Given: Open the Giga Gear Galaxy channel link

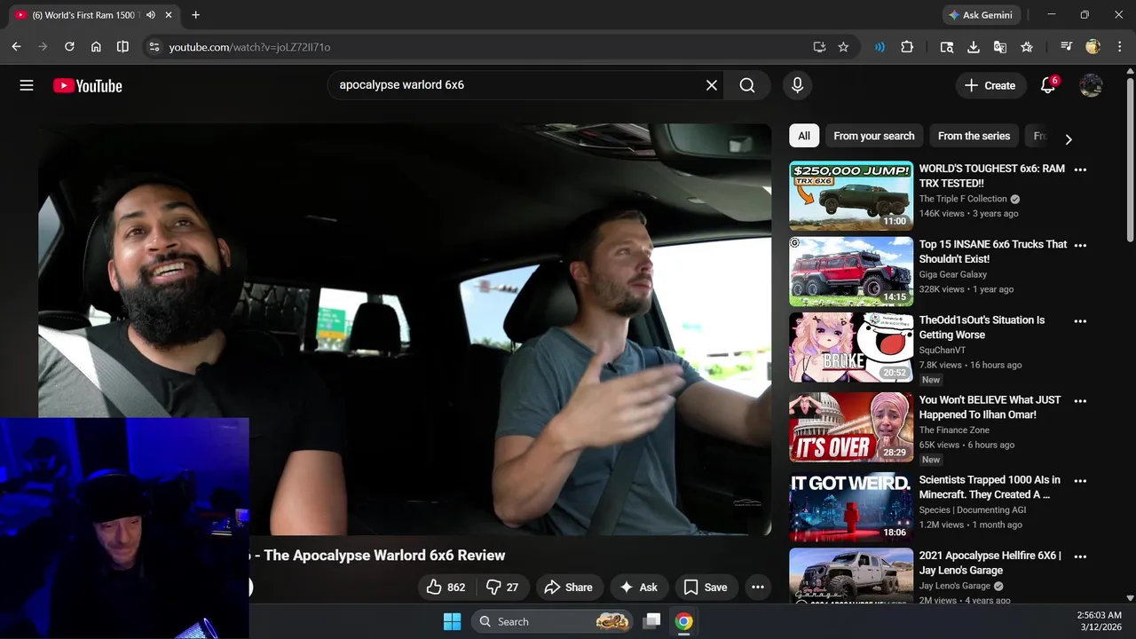Looking at the screenshot, I should (x=953, y=274).
